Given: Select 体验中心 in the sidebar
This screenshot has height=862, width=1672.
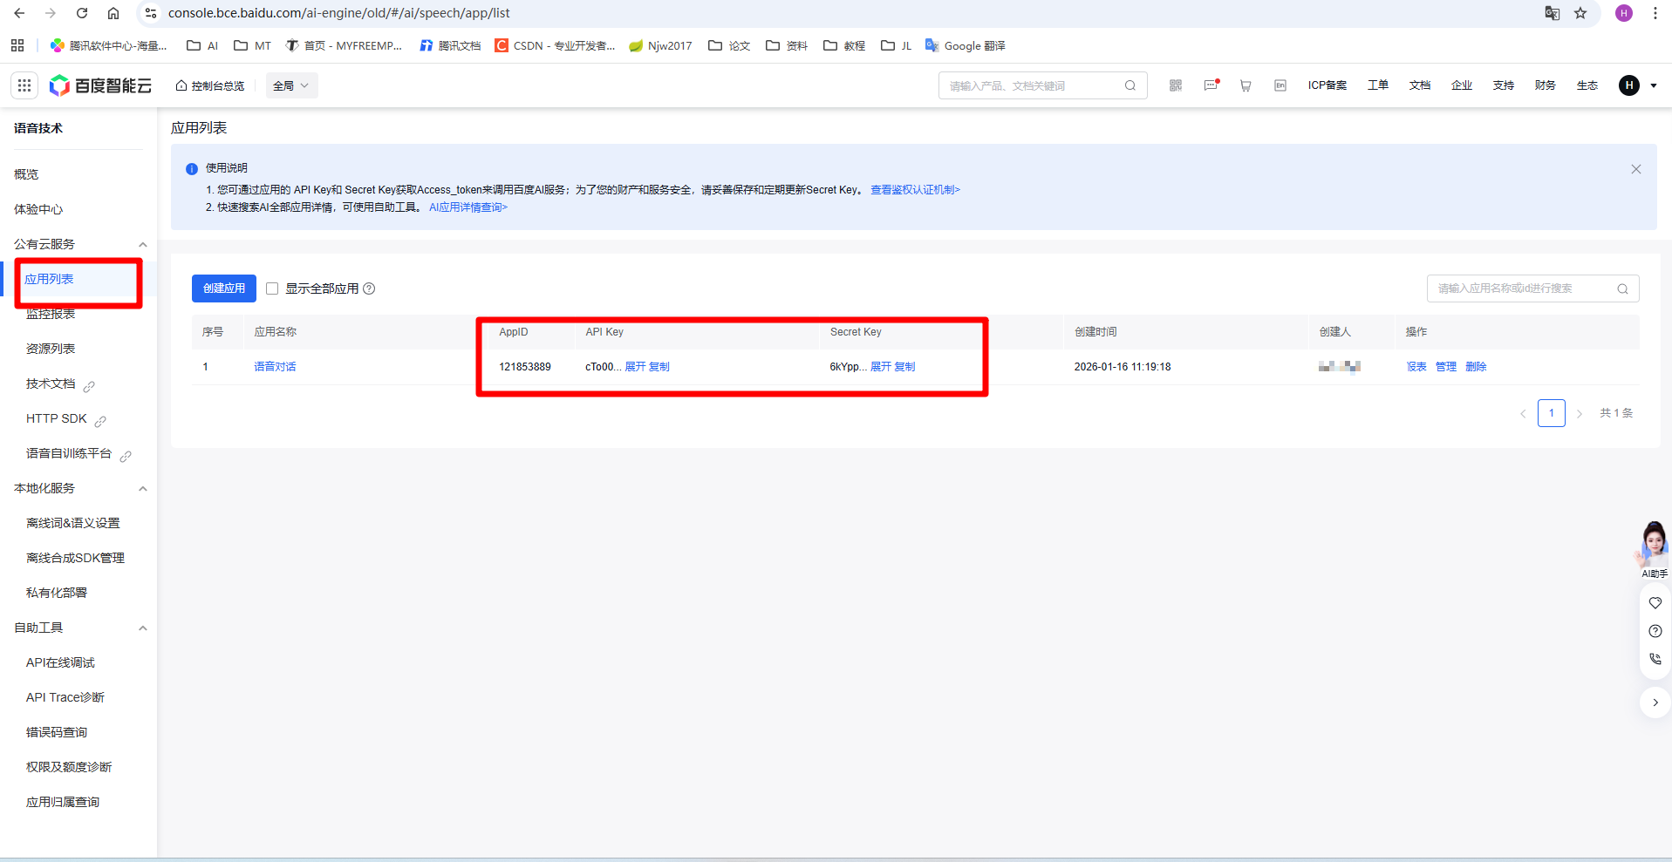Looking at the screenshot, I should click(x=38, y=209).
